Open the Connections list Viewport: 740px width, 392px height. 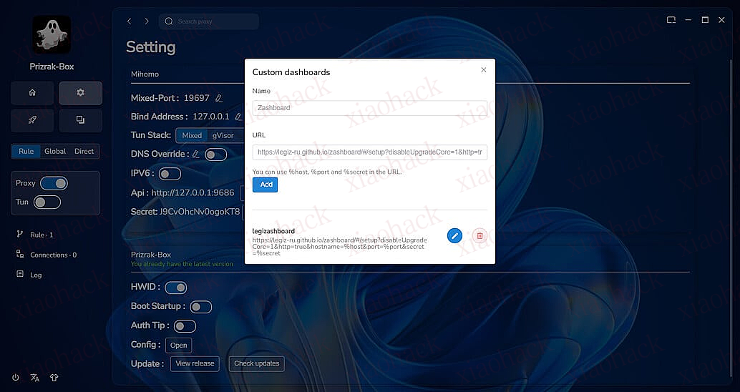point(52,255)
